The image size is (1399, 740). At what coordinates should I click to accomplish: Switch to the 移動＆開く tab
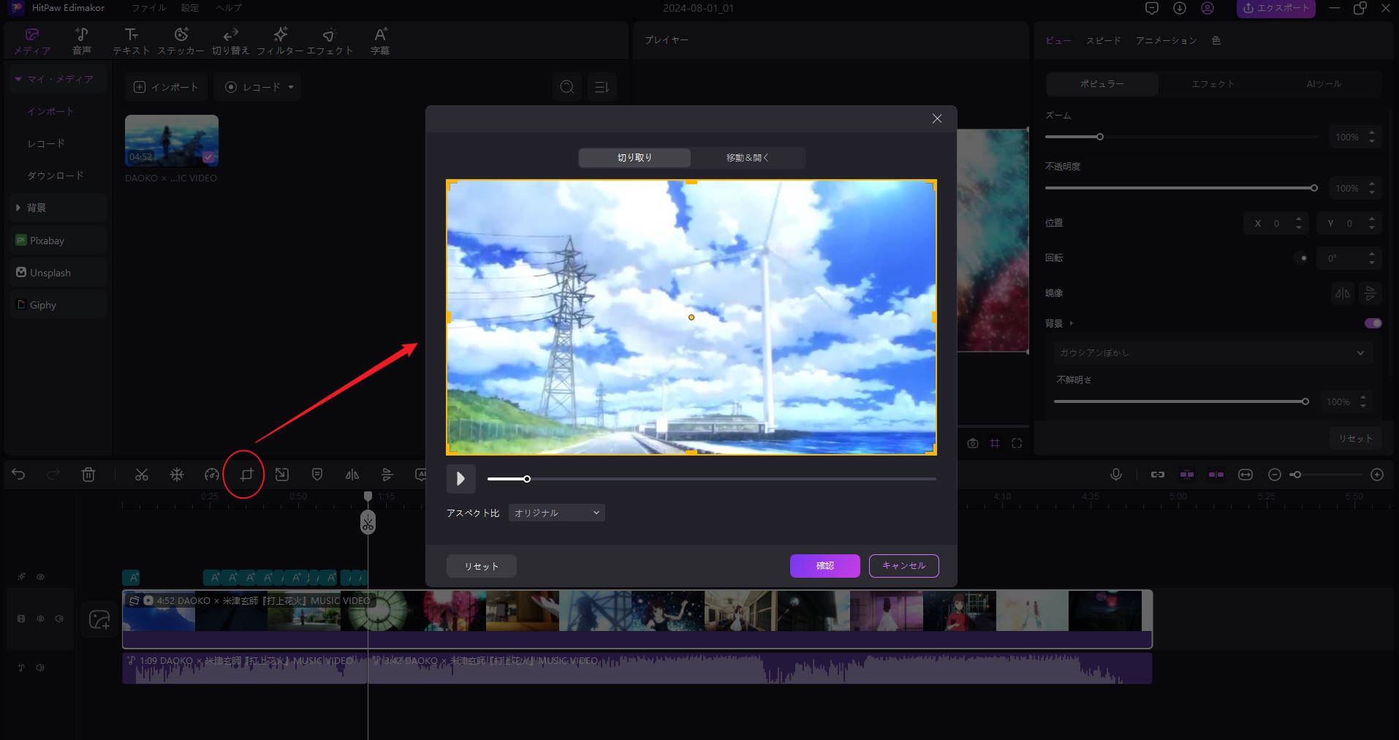point(747,158)
